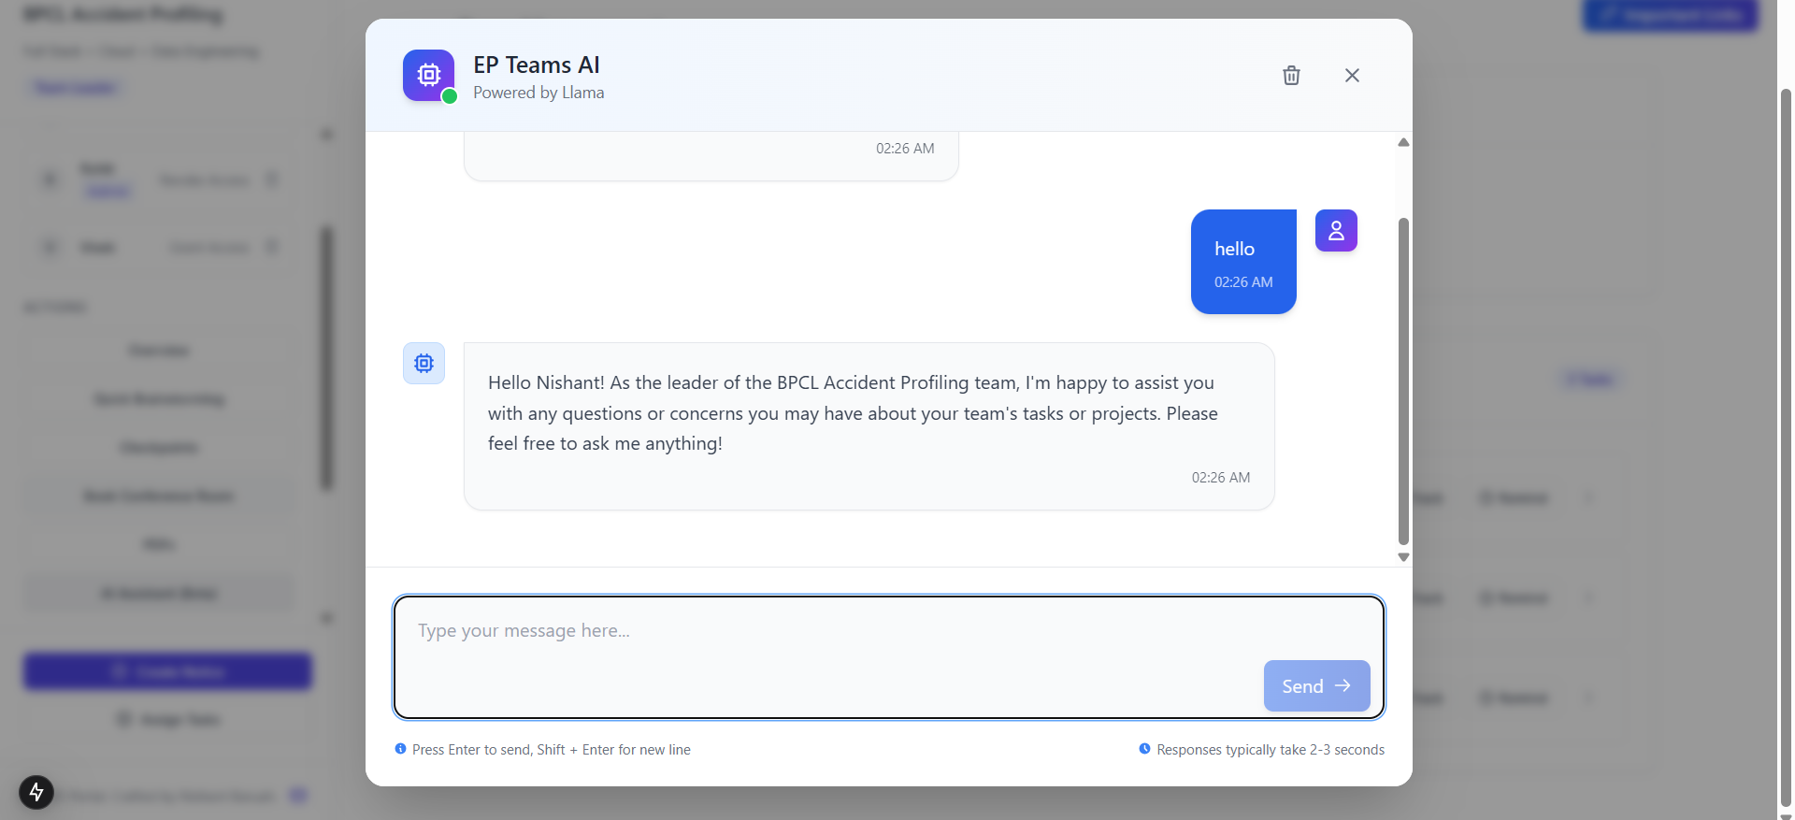Click the Send button

click(x=1316, y=686)
